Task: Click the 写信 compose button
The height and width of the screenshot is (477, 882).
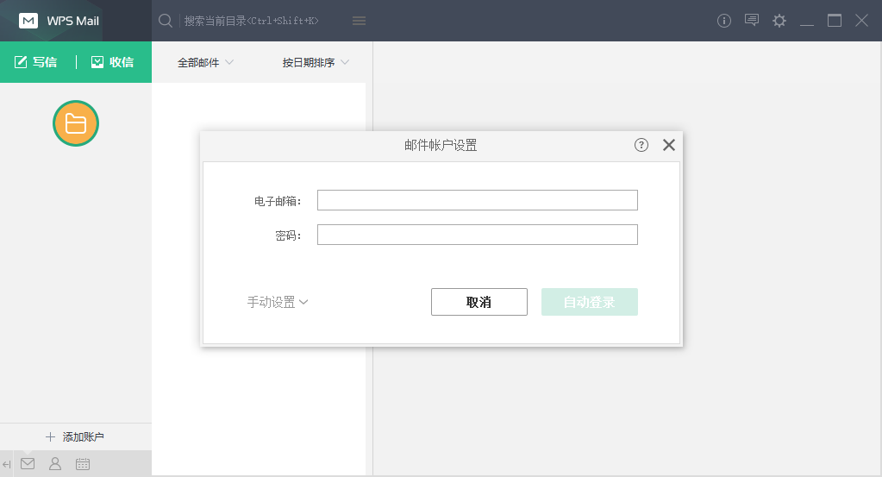Action: point(36,62)
